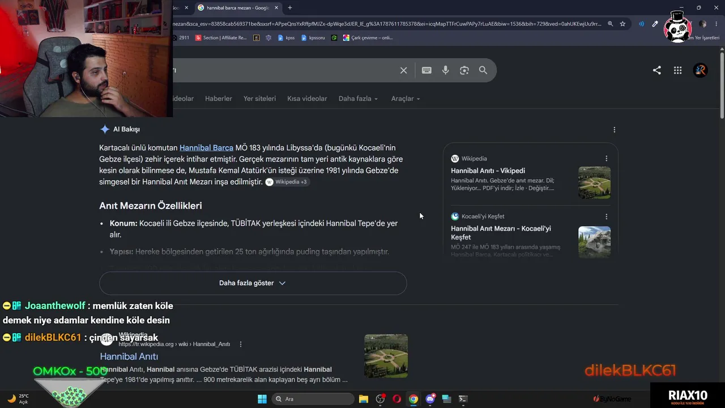Open Section Affiliate bookmark
Image resolution: width=725 pixels, height=408 pixels.
pos(221,38)
